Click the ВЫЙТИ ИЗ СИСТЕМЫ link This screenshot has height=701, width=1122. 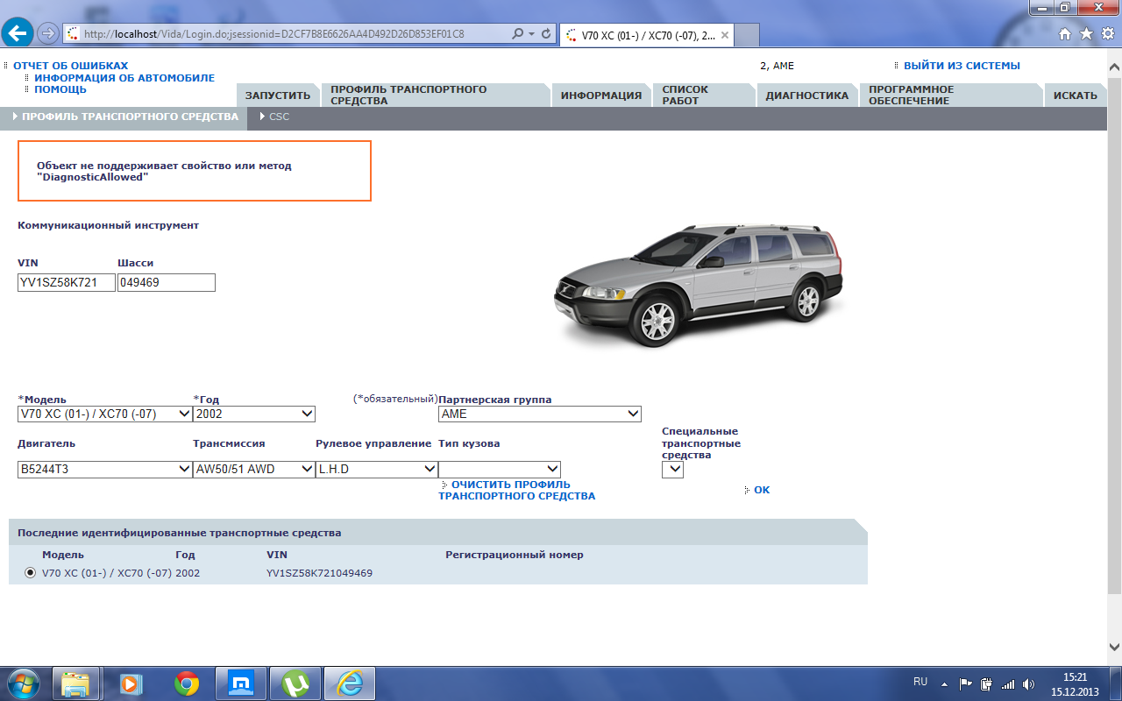[962, 66]
